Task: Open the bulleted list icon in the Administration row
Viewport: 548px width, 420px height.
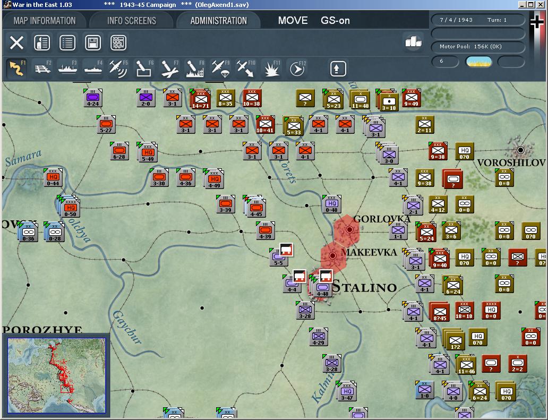Action: click(x=67, y=43)
